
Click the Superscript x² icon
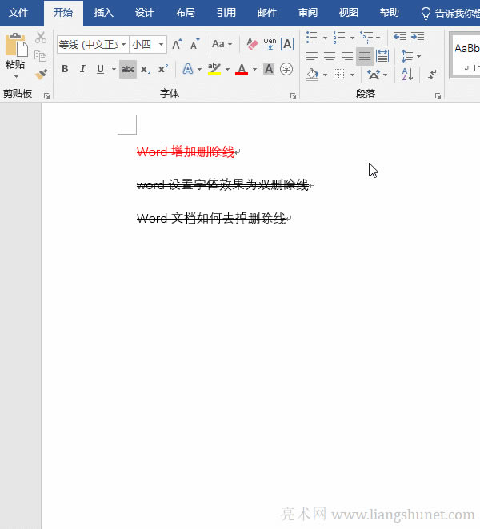162,69
